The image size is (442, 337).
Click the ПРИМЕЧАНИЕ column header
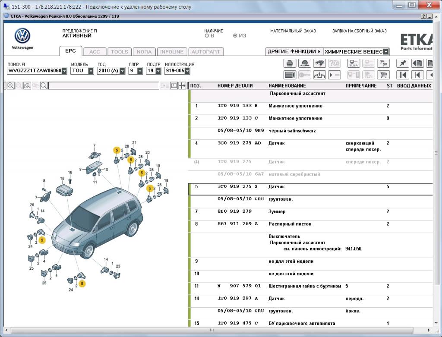tap(361, 86)
